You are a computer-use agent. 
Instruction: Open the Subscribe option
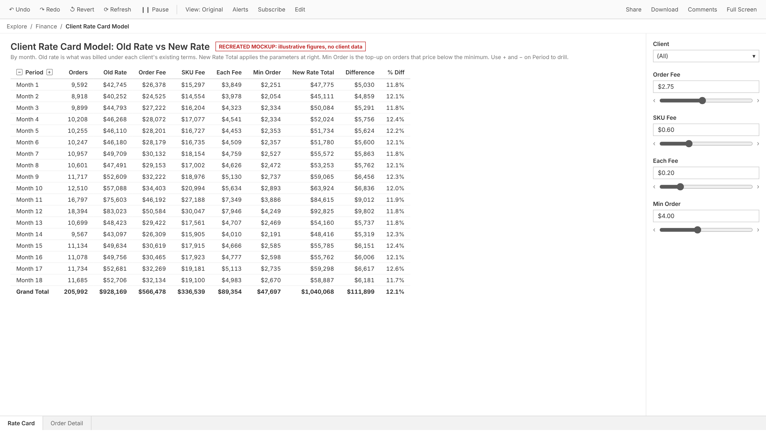(x=272, y=10)
